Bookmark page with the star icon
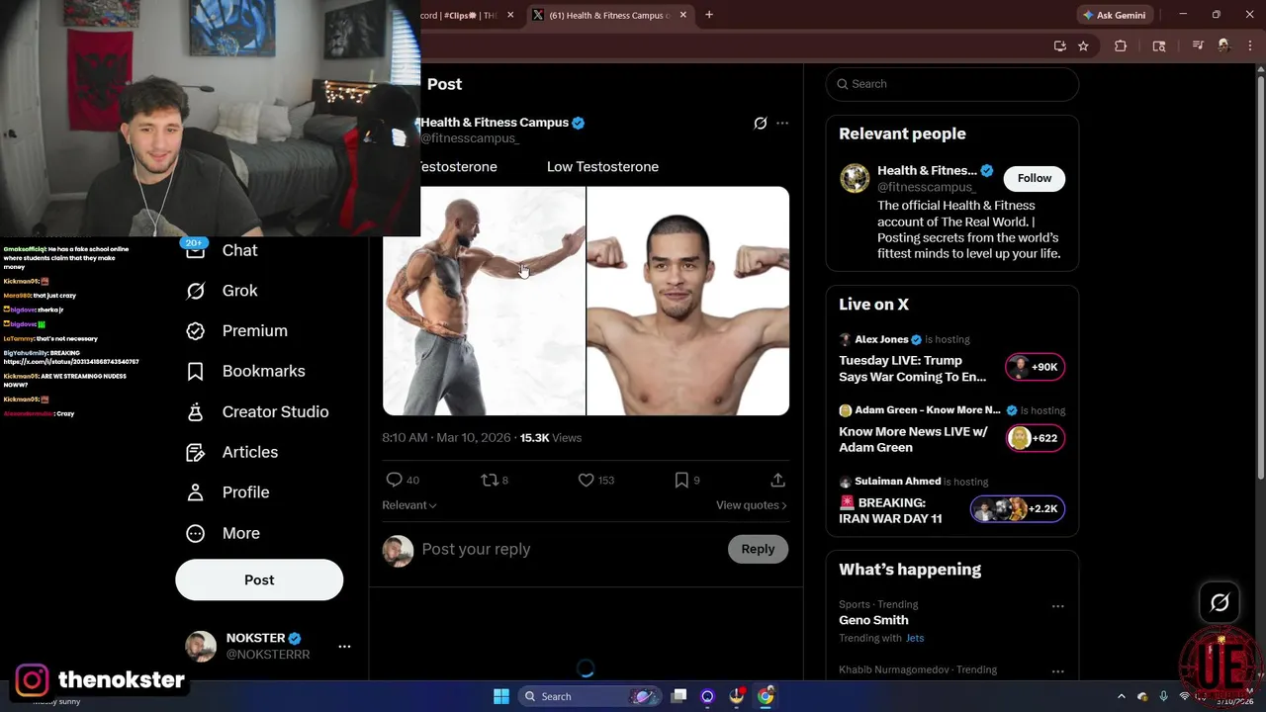The image size is (1266, 712). pos(1083,45)
